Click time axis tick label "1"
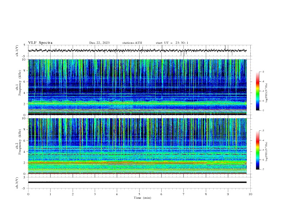 coord(50,194)
